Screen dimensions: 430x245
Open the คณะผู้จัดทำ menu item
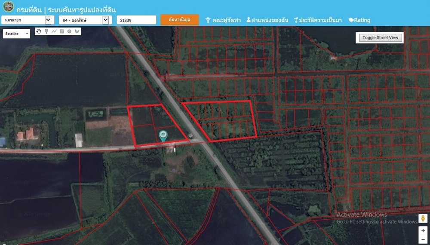[223, 20]
